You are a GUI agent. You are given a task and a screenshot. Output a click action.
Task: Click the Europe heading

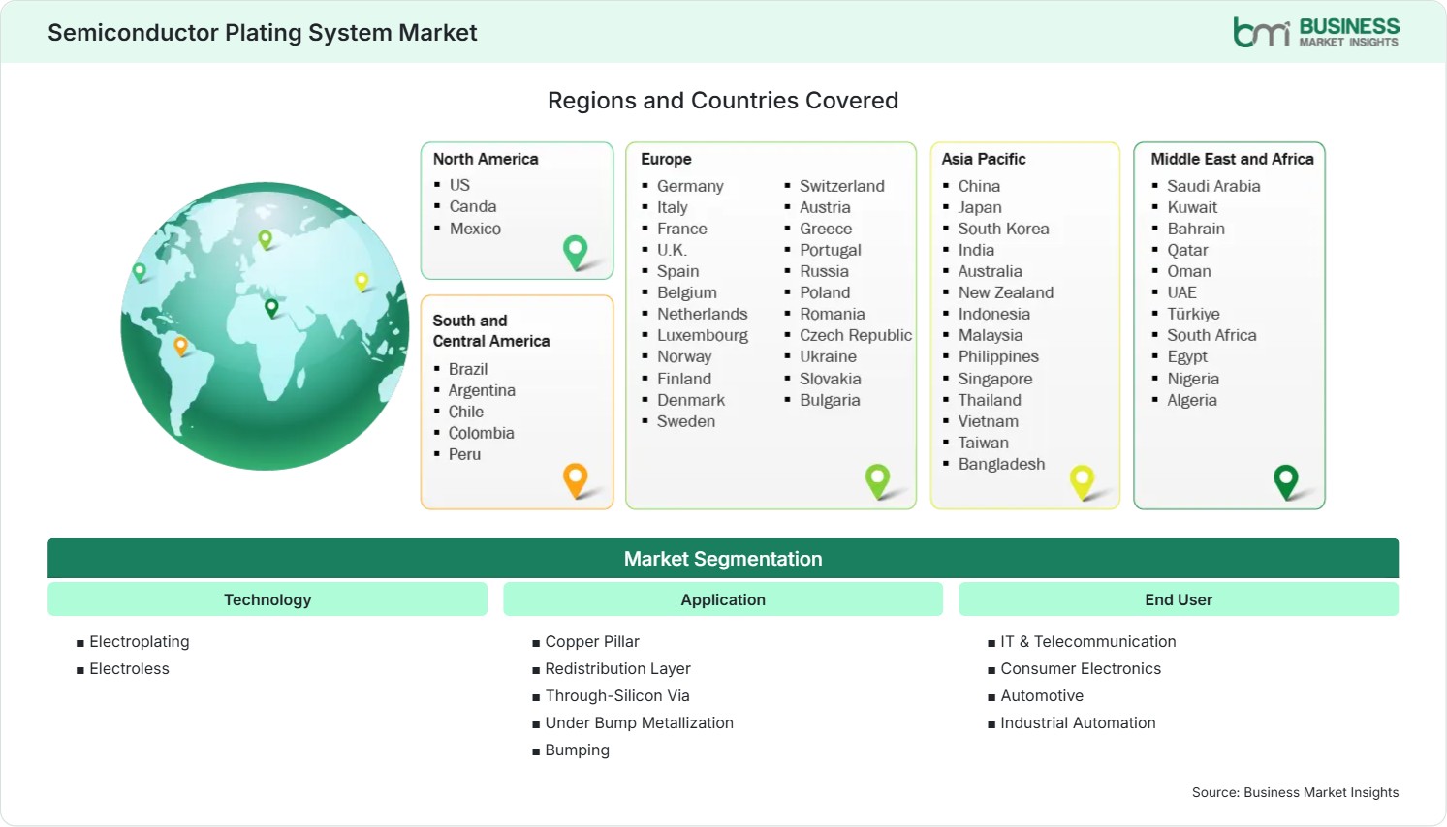point(666,159)
